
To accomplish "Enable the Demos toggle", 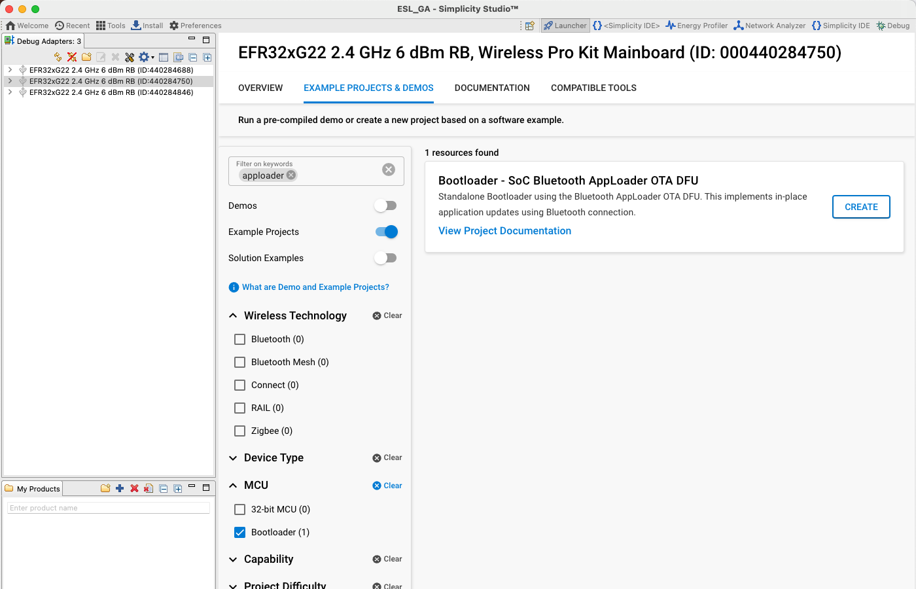I will coord(385,205).
